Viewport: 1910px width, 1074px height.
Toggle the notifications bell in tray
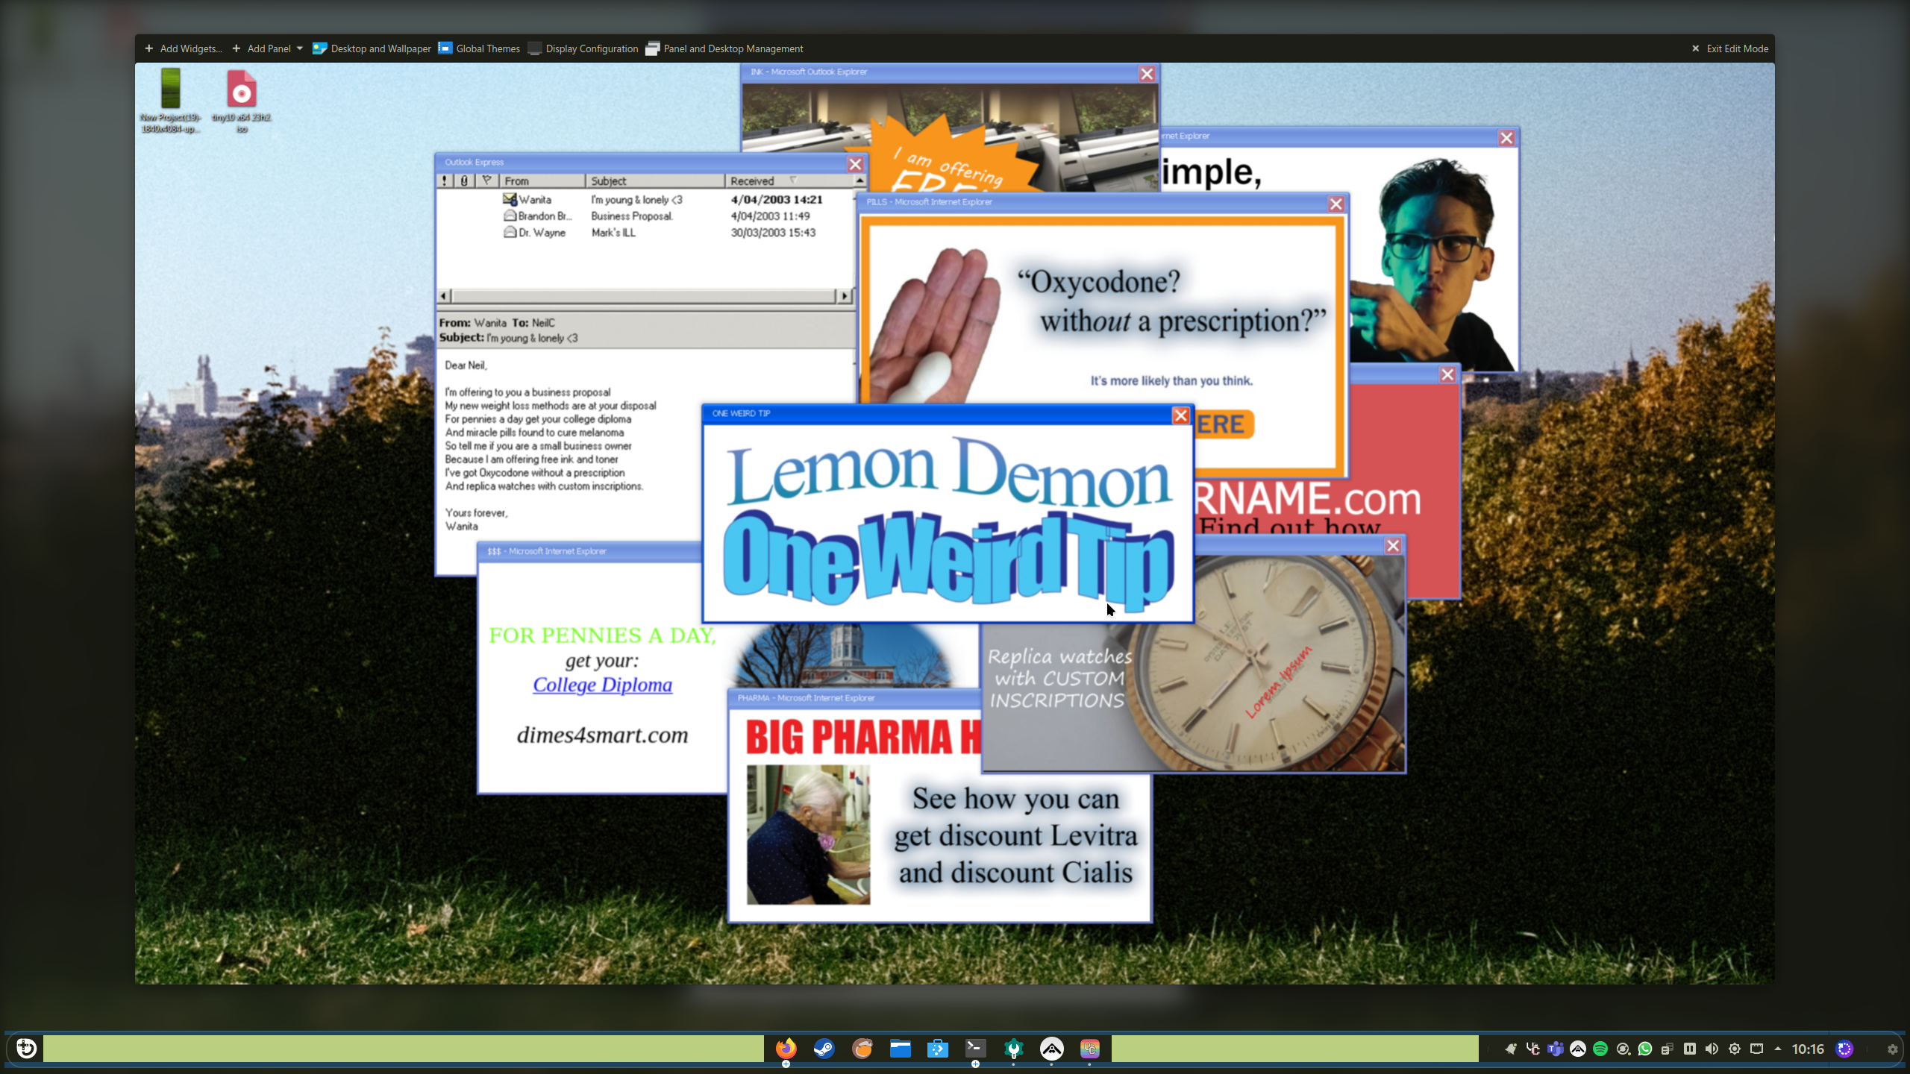click(1511, 1049)
